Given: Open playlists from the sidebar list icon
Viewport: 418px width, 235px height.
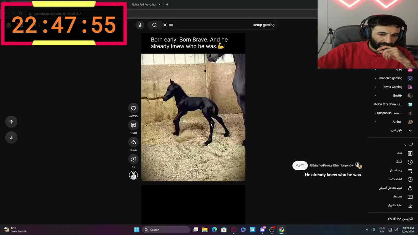Looking at the screenshot, I should click(x=410, y=171).
